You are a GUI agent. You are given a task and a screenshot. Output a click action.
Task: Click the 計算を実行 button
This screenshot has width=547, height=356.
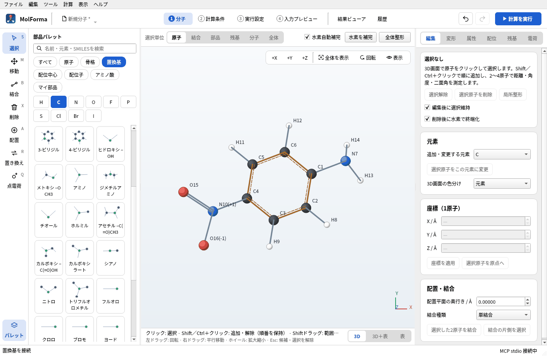518,19
